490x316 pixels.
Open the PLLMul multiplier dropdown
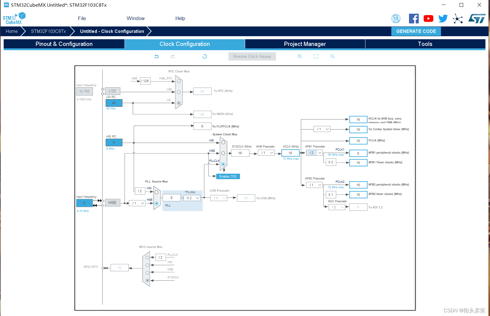192,198
